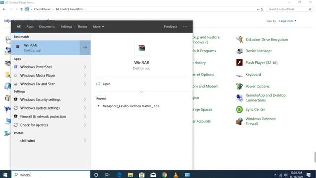316x178 pixels.
Task: Click Control Panel vertical scrollbar
Action: (315, 157)
